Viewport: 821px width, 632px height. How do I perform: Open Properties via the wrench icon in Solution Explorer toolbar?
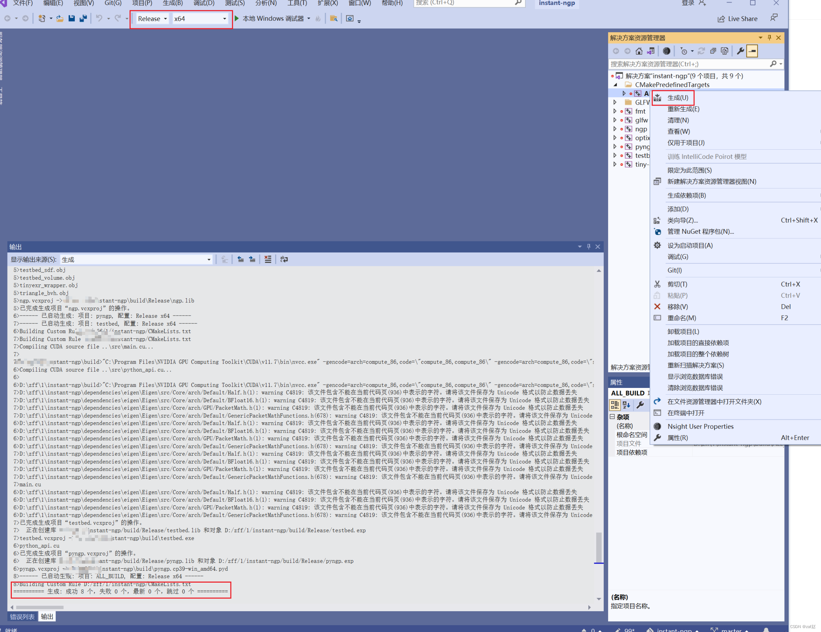click(740, 51)
